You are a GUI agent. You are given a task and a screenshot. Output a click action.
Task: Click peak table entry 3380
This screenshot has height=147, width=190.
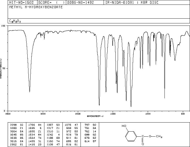[x=16, y=128]
